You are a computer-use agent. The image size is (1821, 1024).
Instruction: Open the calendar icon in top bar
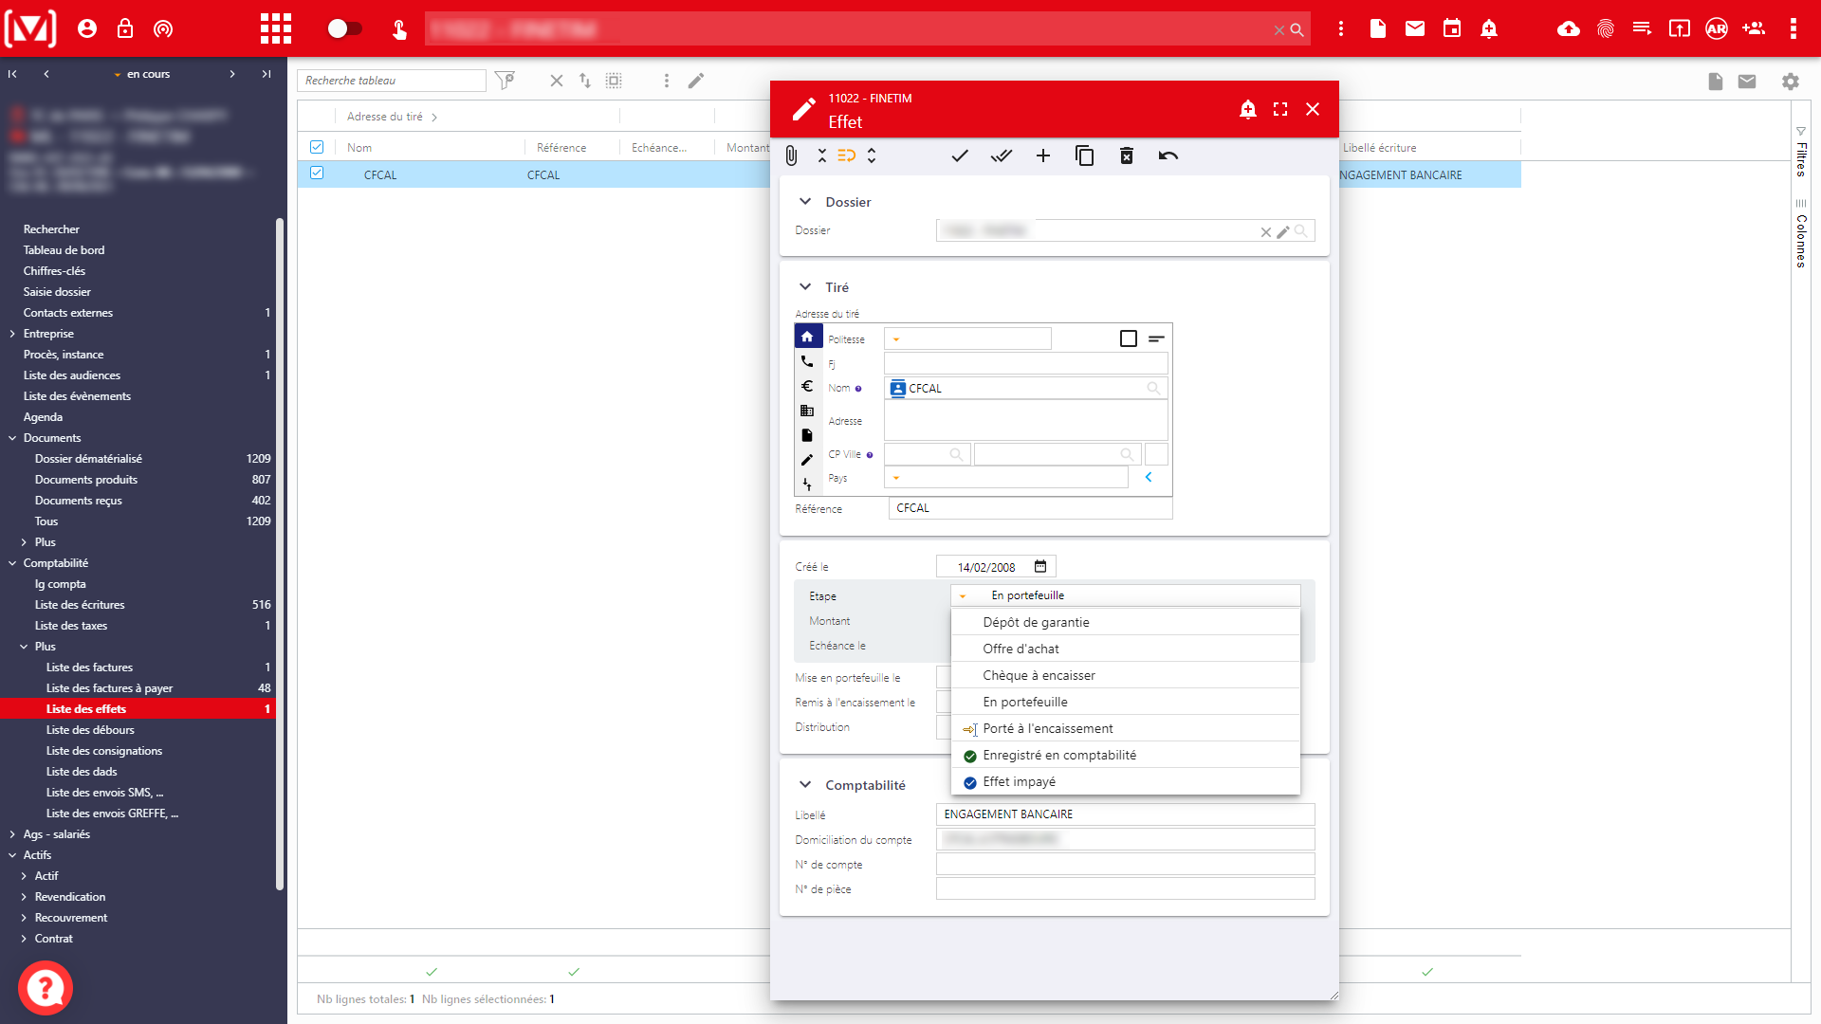click(x=1452, y=28)
